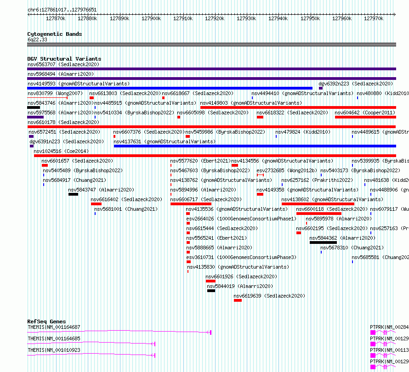
Task: Select the nsv6618667 (Sedlazeck2020) variant label
Action: coord(198,93)
